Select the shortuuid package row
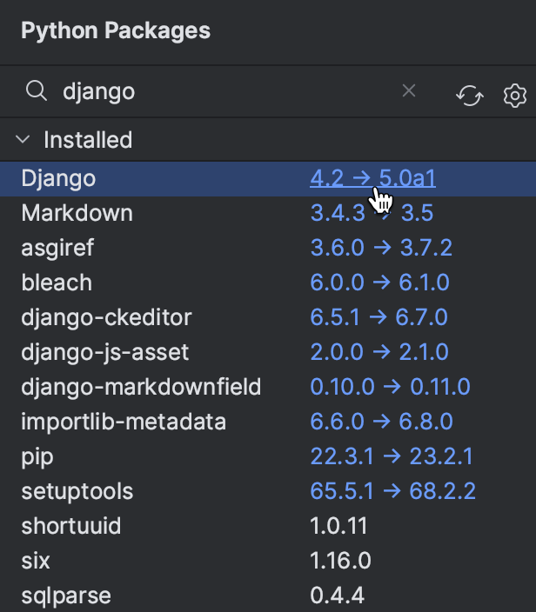 point(71,527)
